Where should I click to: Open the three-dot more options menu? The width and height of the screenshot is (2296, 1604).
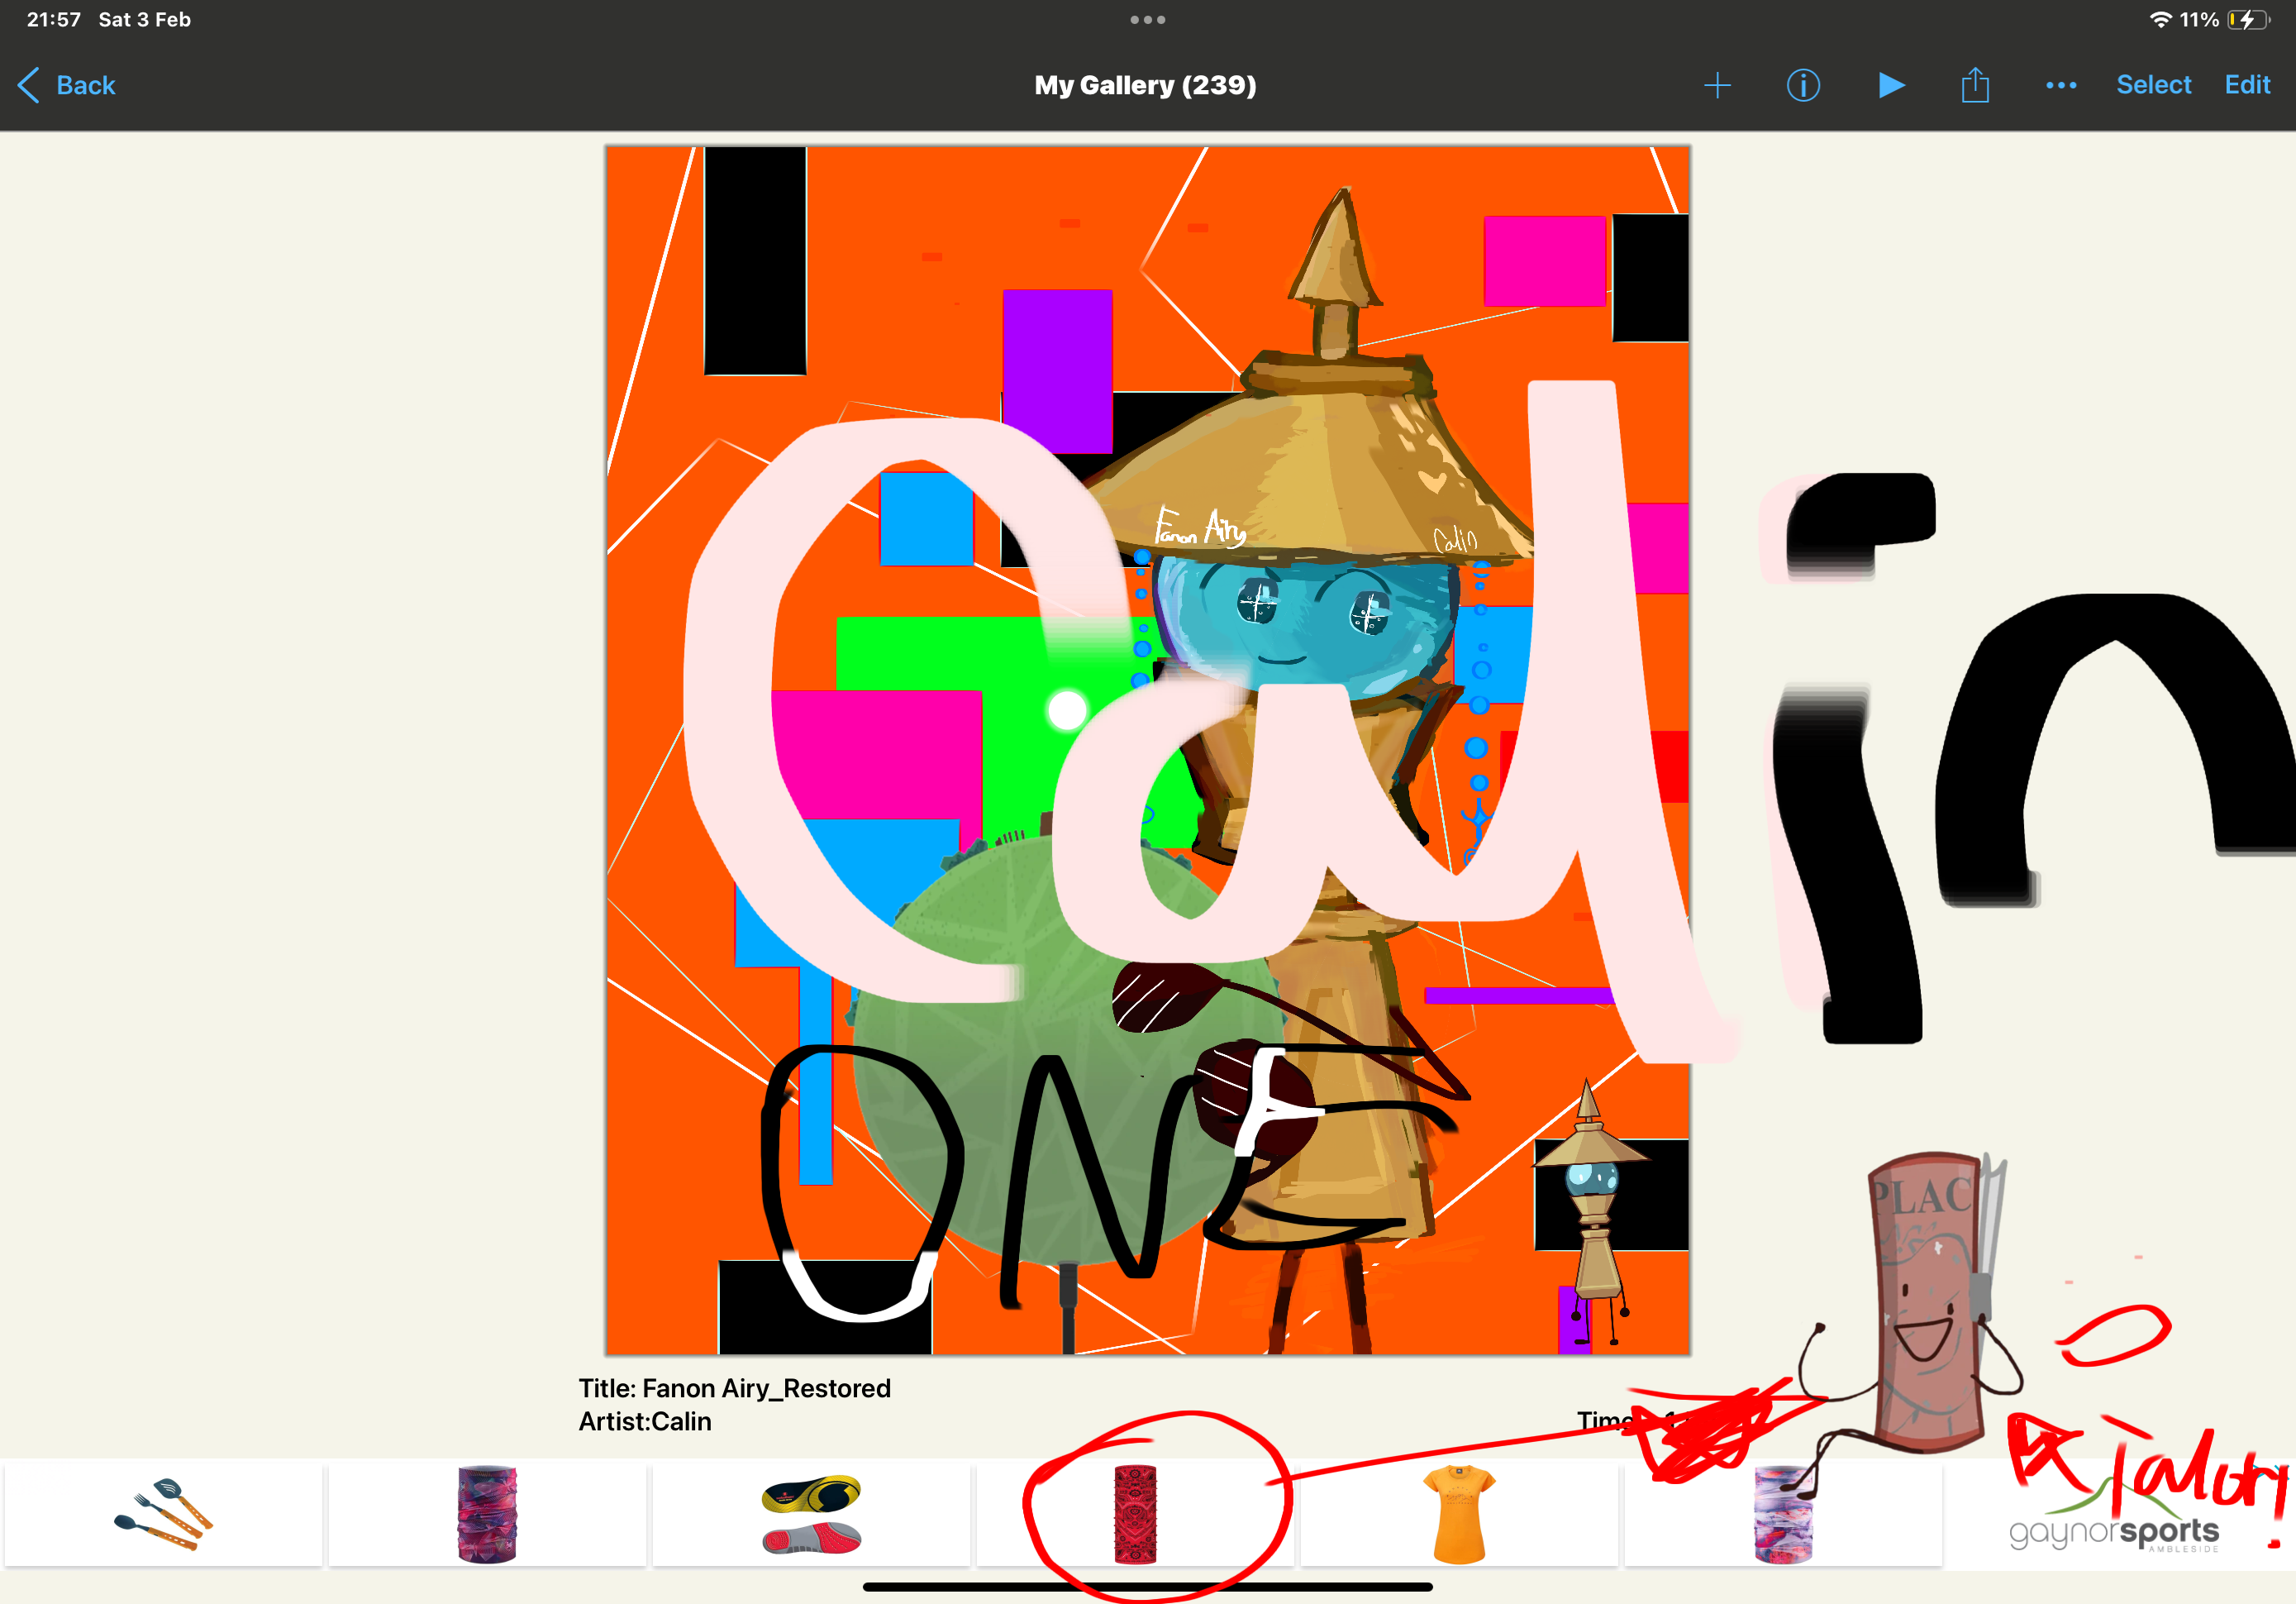pyautogui.click(x=2061, y=85)
